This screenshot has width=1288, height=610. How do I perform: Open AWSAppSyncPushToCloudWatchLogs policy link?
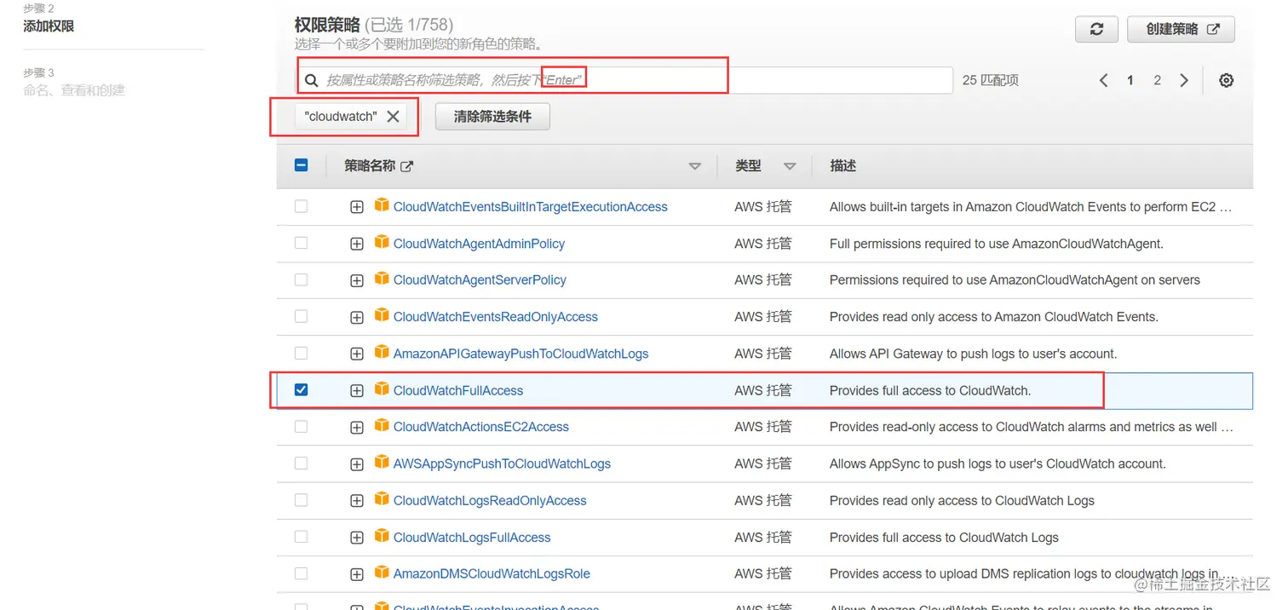coord(503,464)
